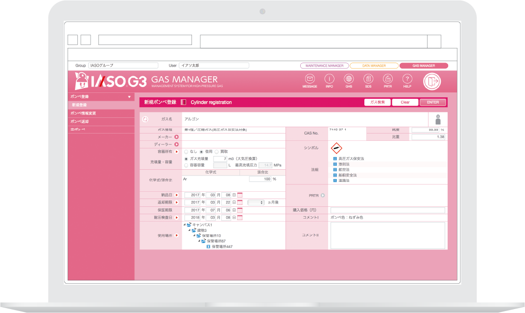Click the book icon beside 新規ボンベ登録
Viewport: 525px width, 313px height.
tap(184, 102)
